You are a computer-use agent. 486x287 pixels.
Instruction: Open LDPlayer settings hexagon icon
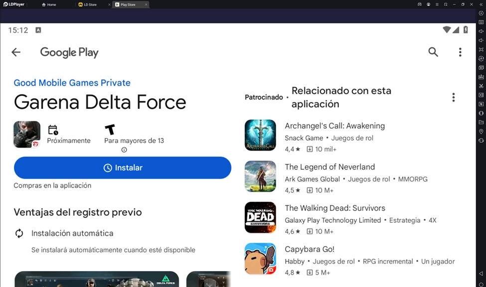pyautogui.click(x=481, y=13)
